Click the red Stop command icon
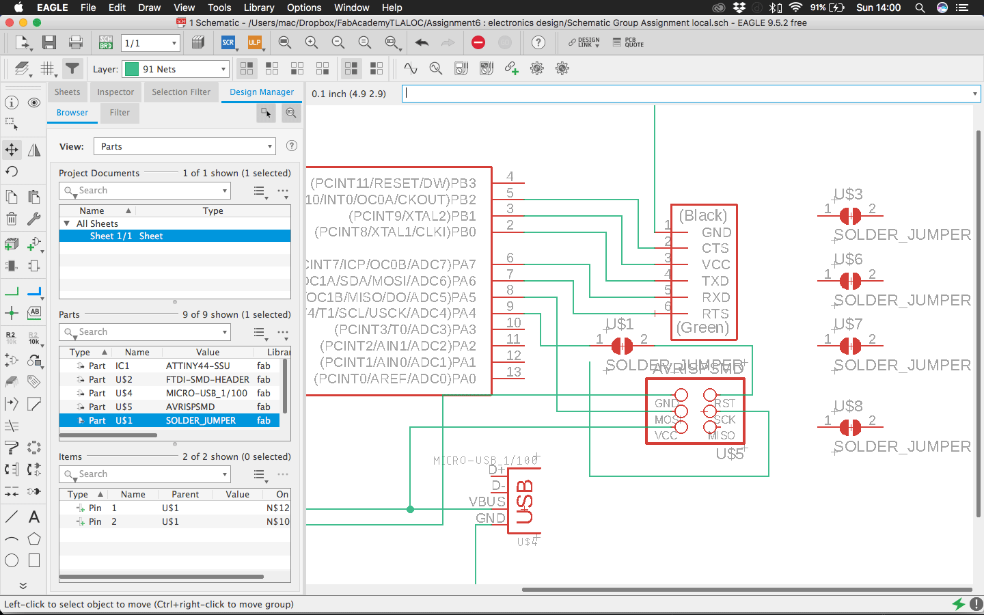This screenshot has width=984, height=615. point(478,43)
